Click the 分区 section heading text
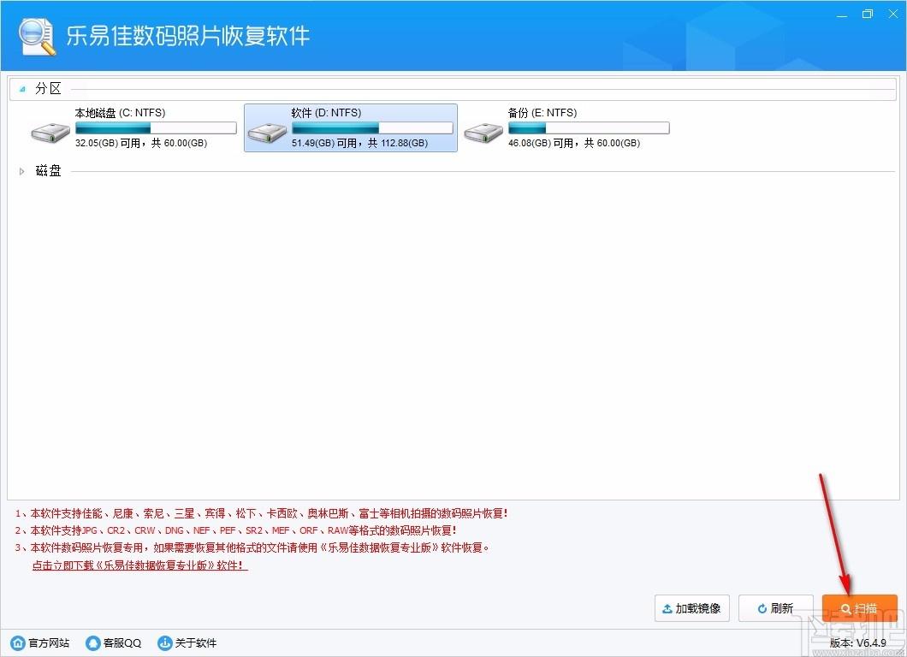Viewport: 907px width, 657px height. 48,88
